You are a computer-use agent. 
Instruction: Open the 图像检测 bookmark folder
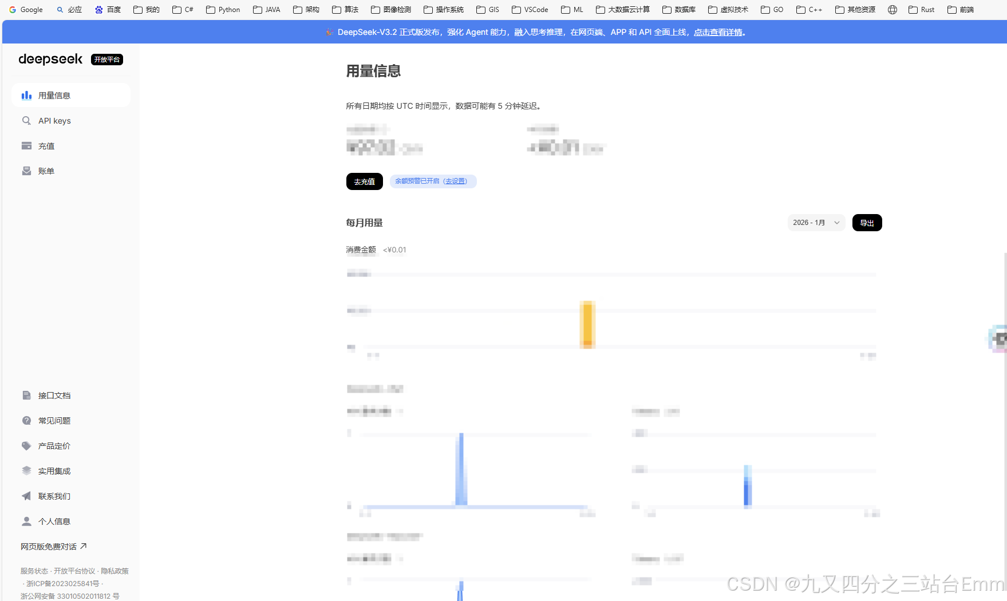[391, 10]
